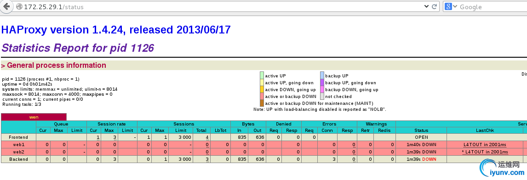The width and height of the screenshot is (527, 180).
Task: Click Frontend's 'OPEN' status cell
Action: (421, 137)
